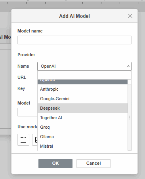This screenshot has width=145, height=179.
Task: Close the Add AI Model dialog
Action: (130, 16)
